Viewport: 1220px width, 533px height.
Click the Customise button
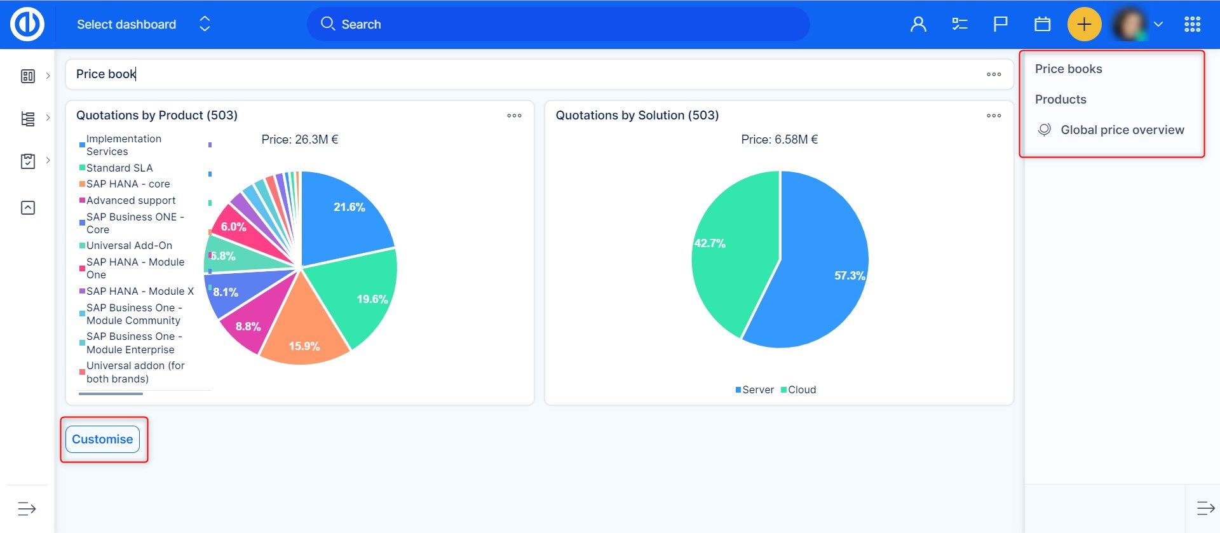[102, 439]
